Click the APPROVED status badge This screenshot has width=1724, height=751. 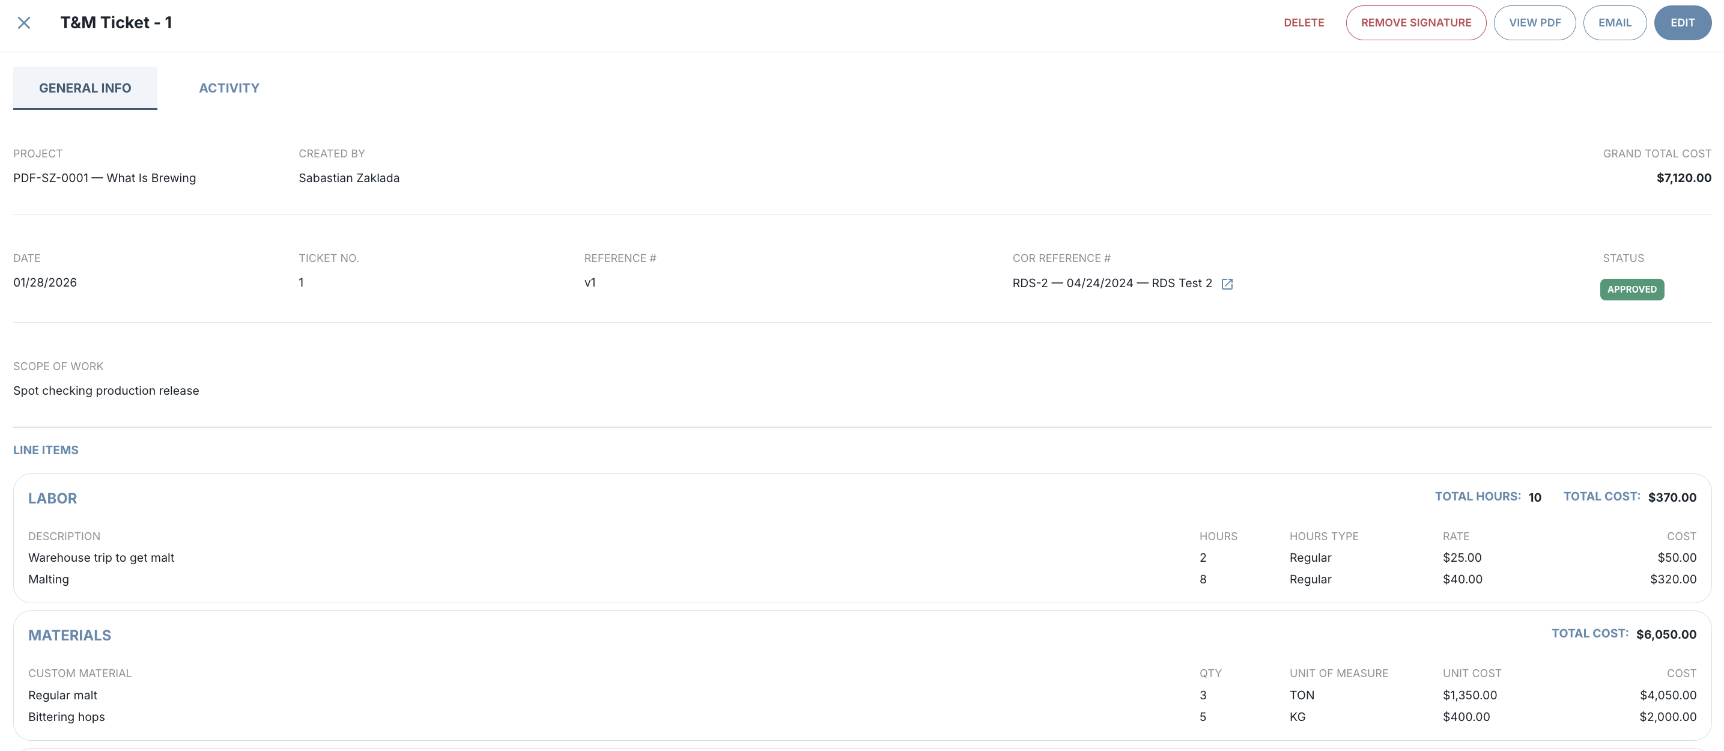tap(1631, 289)
